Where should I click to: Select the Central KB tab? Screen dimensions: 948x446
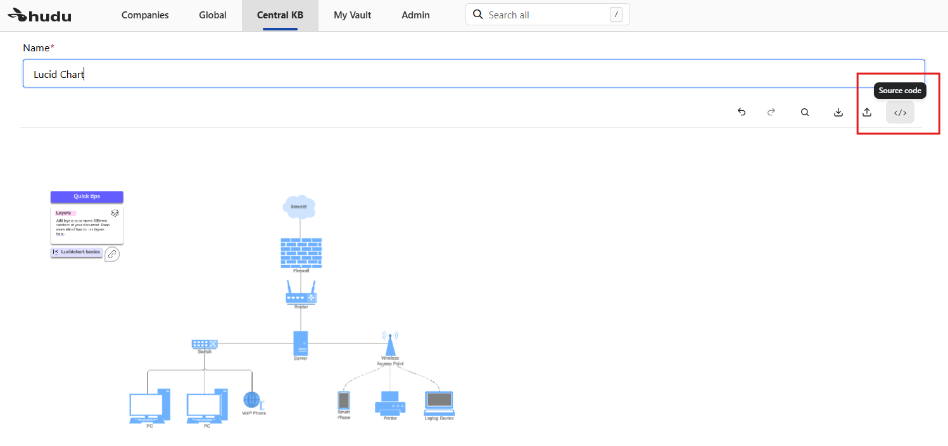(x=280, y=15)
